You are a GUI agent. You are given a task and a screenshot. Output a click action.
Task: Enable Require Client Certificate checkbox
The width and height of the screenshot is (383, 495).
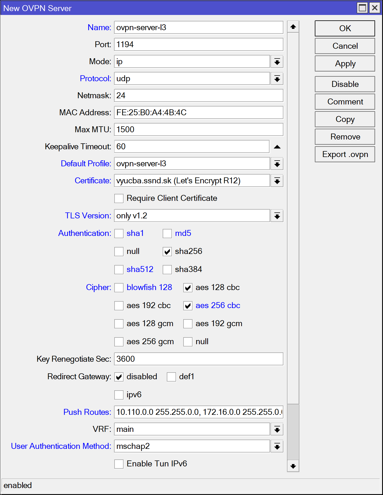click(x=119, y=199)
